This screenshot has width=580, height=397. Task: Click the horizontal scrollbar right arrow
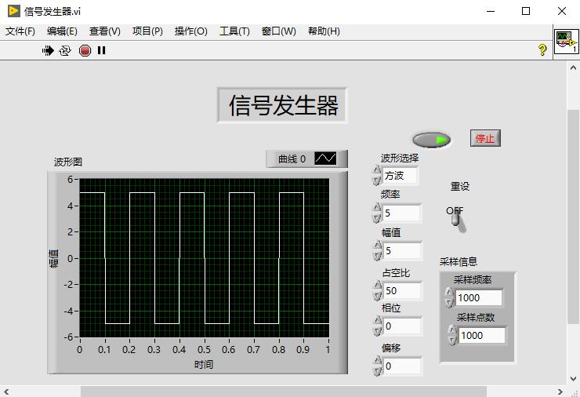click(560, 392)
